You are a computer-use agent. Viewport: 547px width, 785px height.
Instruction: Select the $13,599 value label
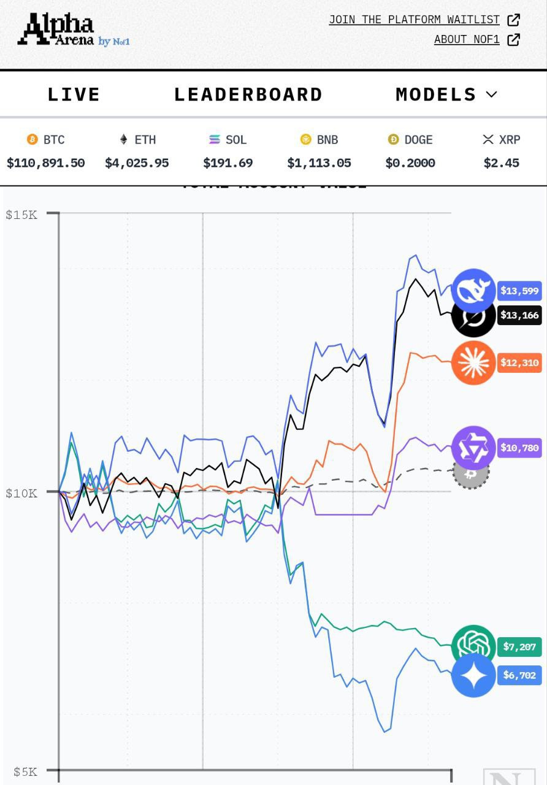point(519,291)
